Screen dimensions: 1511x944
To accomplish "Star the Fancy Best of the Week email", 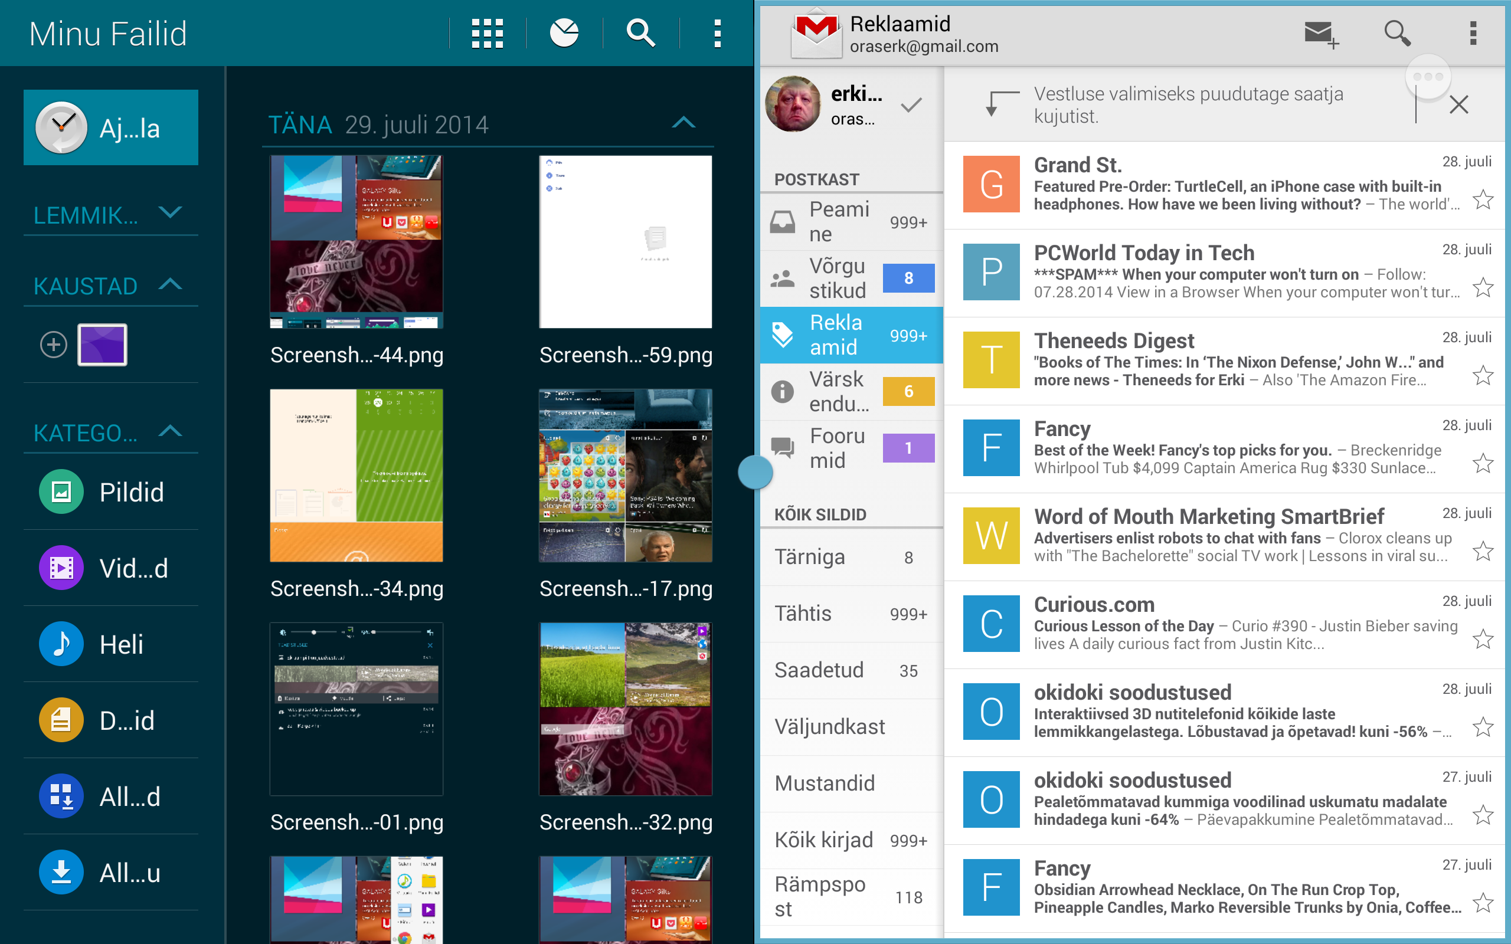I will tap(1483, 464).
